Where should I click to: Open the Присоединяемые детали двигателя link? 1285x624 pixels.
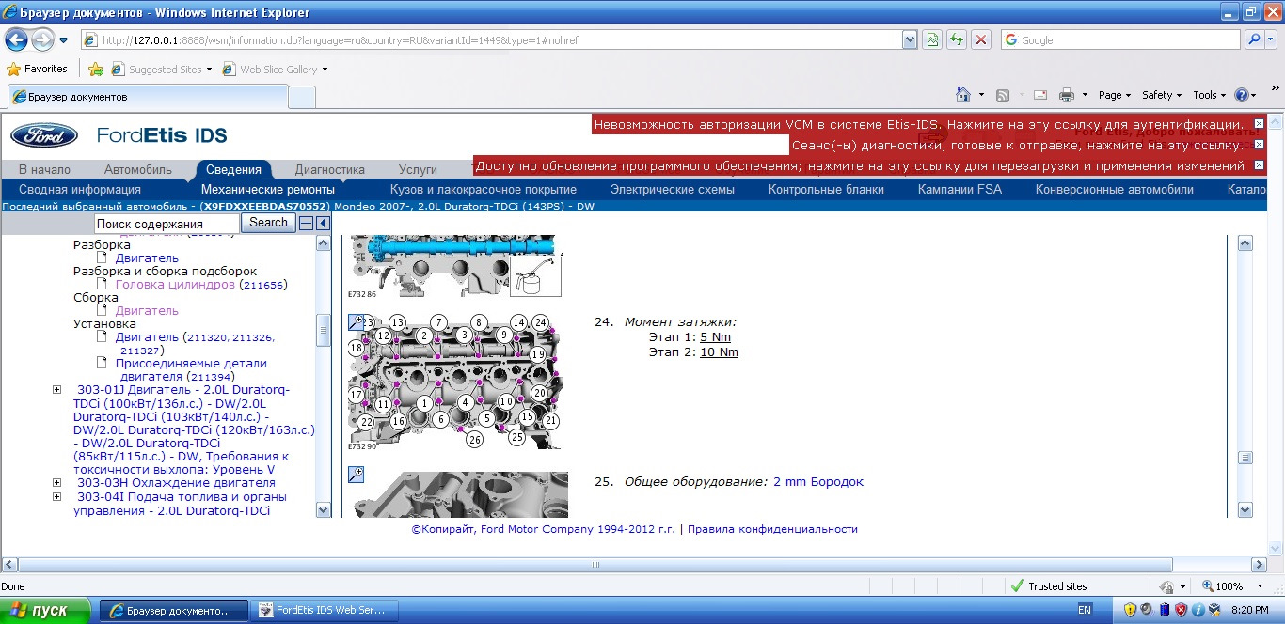click(x=192, y=369)
